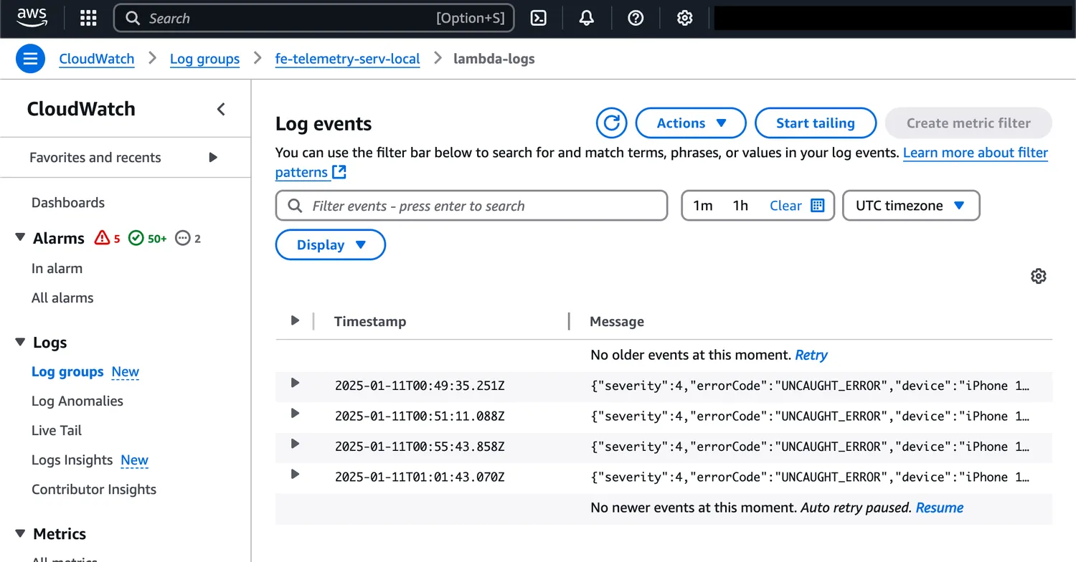Open the fe-telemetry-serv-local breadcrumb
Image resolution: width=1076 pixels, height=562 pixels.
(x=348, y=59)
